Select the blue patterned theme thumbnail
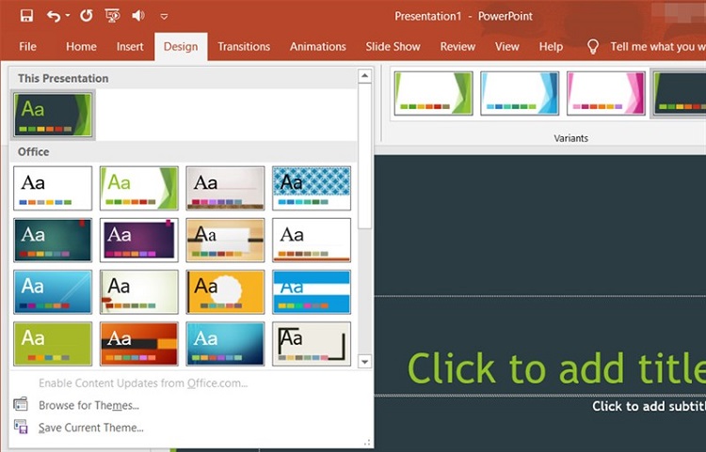The height and width of the screenshot is (452, 706). pyautogui.click(x=312, y=188)
